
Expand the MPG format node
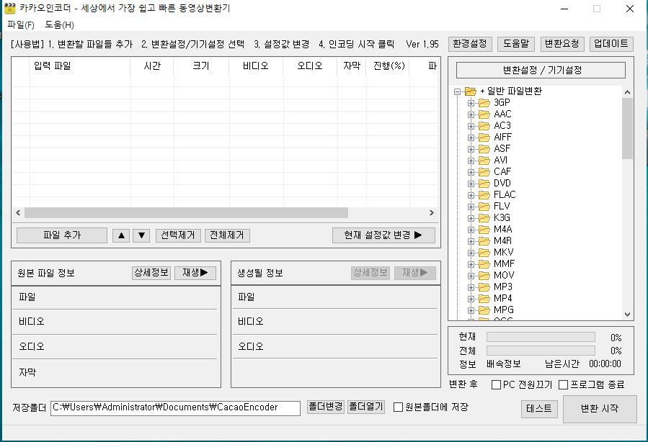[471, 311]
